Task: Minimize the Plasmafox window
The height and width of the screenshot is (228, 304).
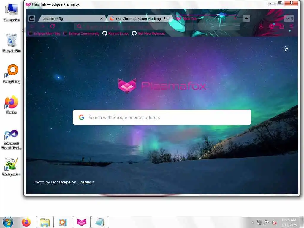Action: click(x=272, y=3)
